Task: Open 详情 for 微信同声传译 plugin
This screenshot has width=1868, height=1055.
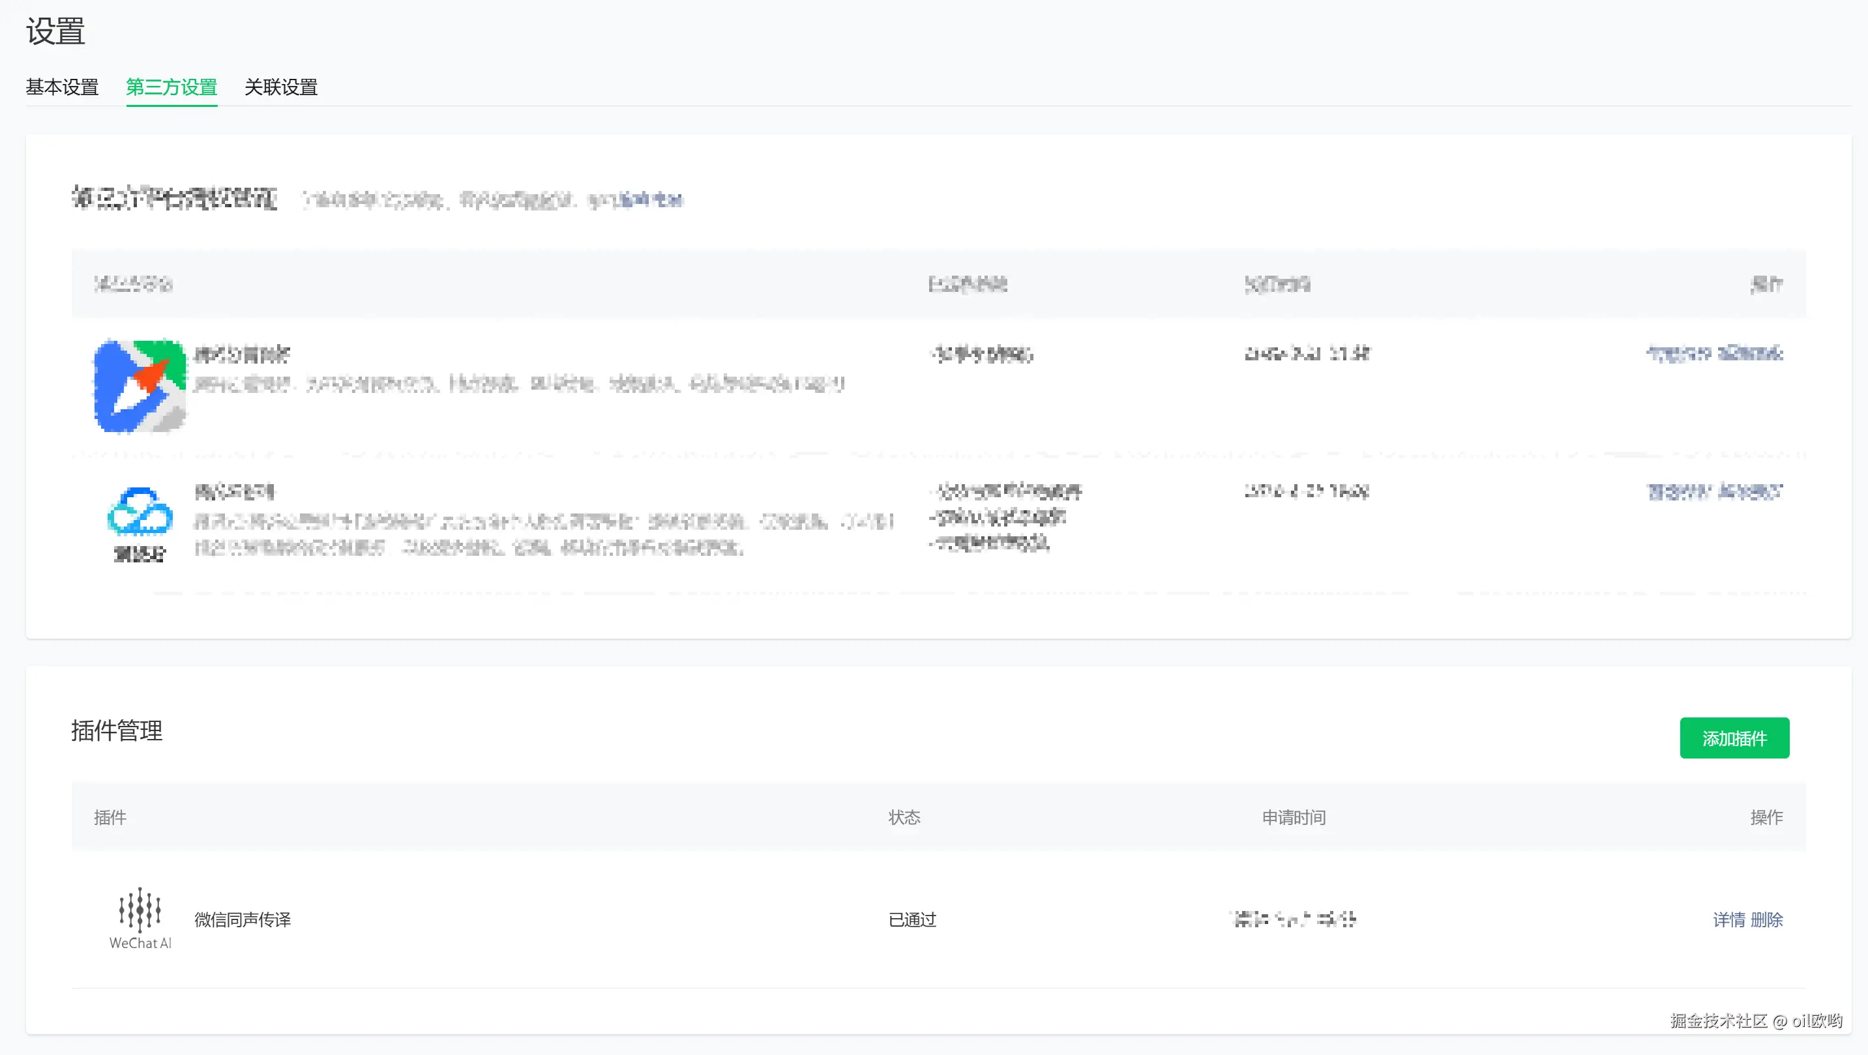Action: click(x=1728, y=919)
